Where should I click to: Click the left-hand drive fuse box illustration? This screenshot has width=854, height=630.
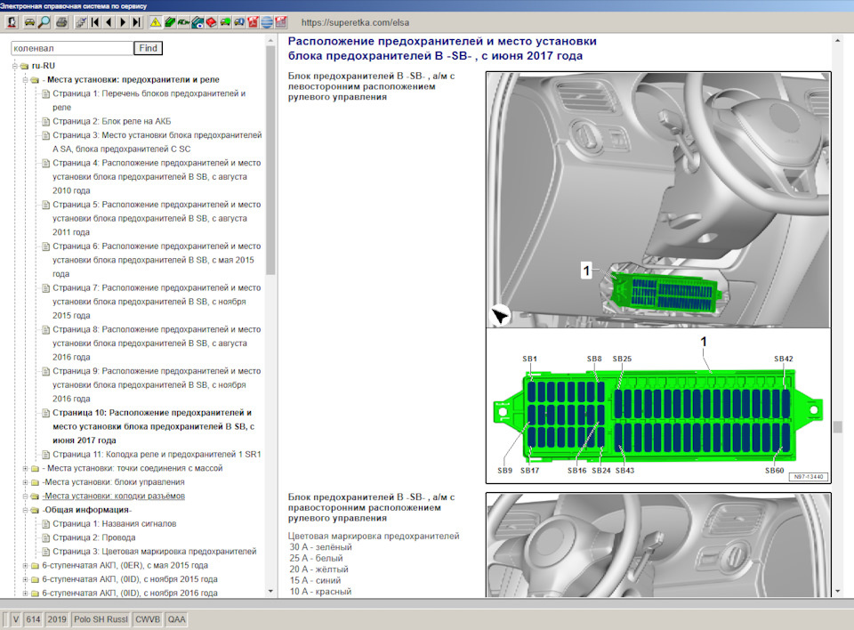pyautogui.click(x=658, y=200)
